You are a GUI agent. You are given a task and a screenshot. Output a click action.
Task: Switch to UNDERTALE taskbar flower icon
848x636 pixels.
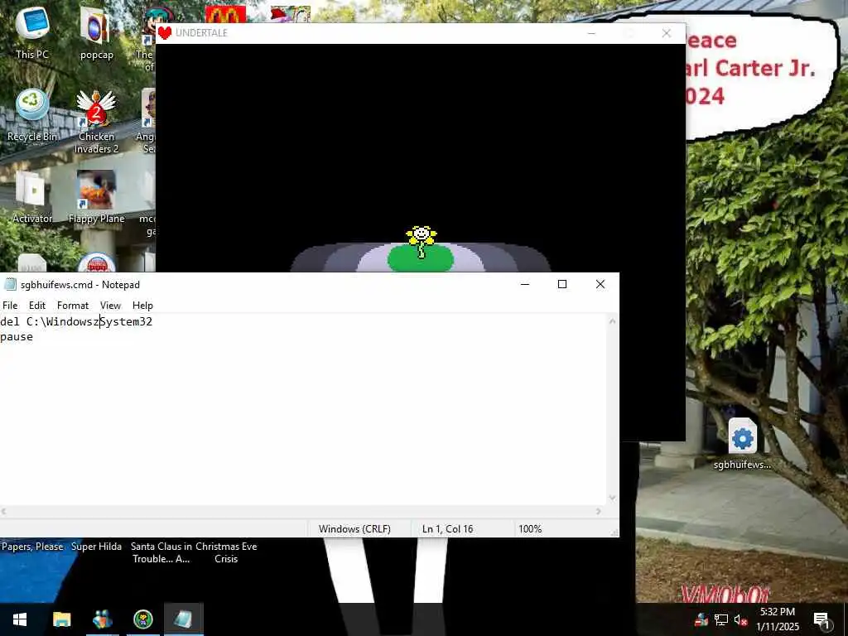142,619
